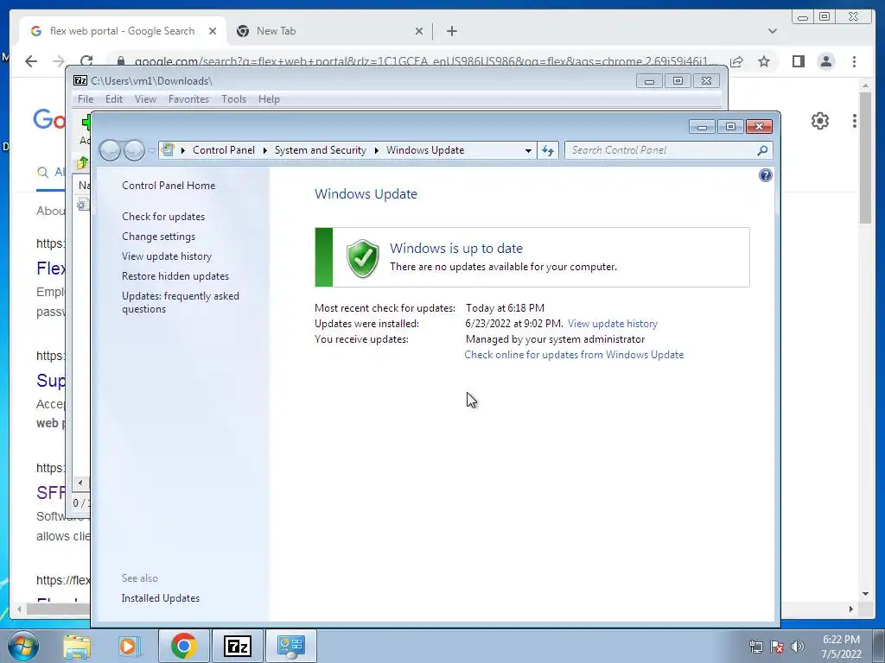This screenshot has height=663, width=885.
Task: Expand the address bar history dropdown
Action: 528,150
